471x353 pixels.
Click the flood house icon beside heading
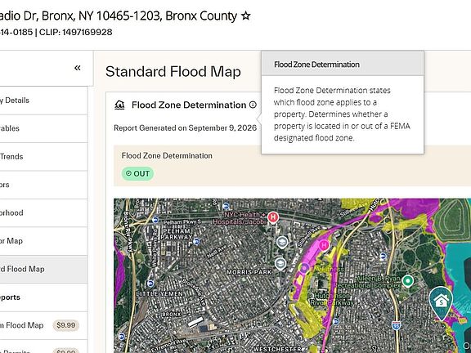coord(119,105)
